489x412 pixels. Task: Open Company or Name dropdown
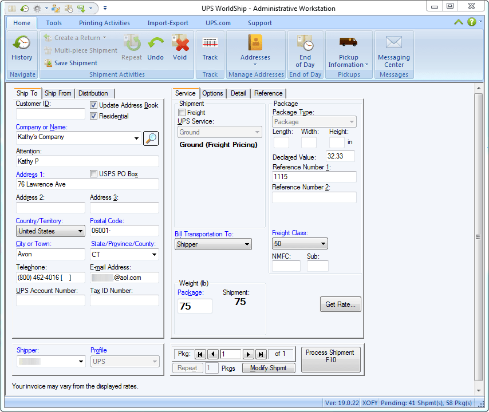[136, 138]
